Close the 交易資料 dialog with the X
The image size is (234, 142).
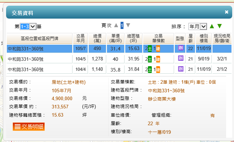226,12
